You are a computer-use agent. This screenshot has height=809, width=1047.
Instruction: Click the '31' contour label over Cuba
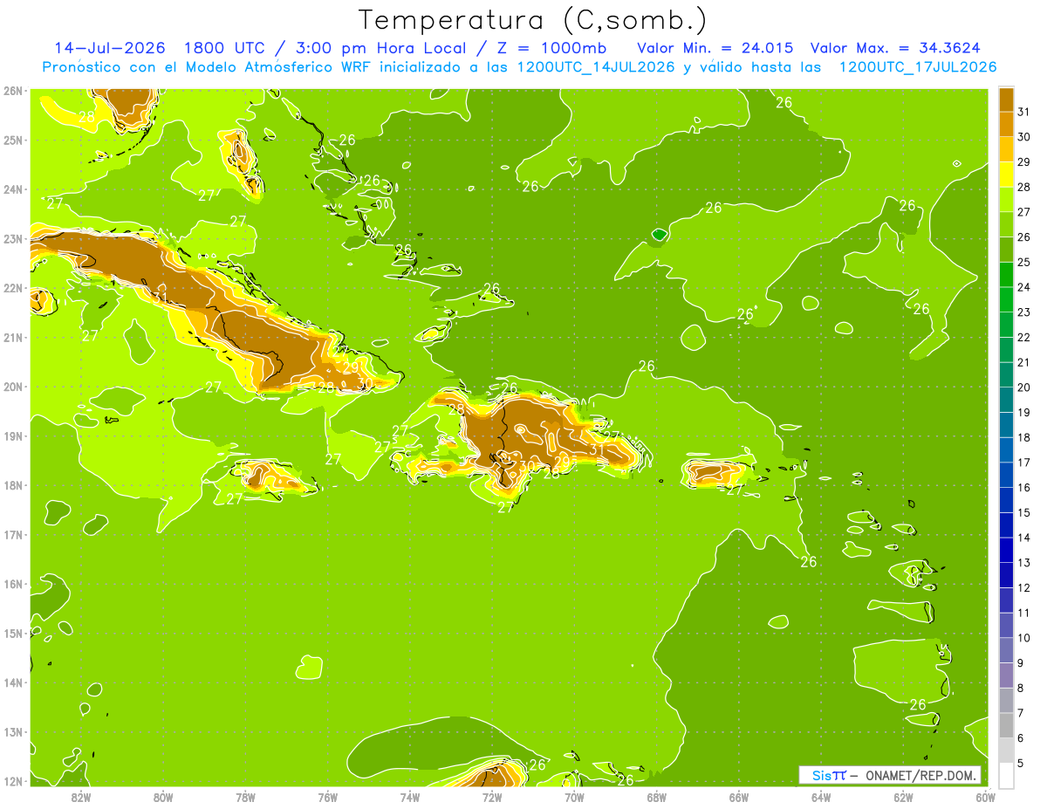160,298
